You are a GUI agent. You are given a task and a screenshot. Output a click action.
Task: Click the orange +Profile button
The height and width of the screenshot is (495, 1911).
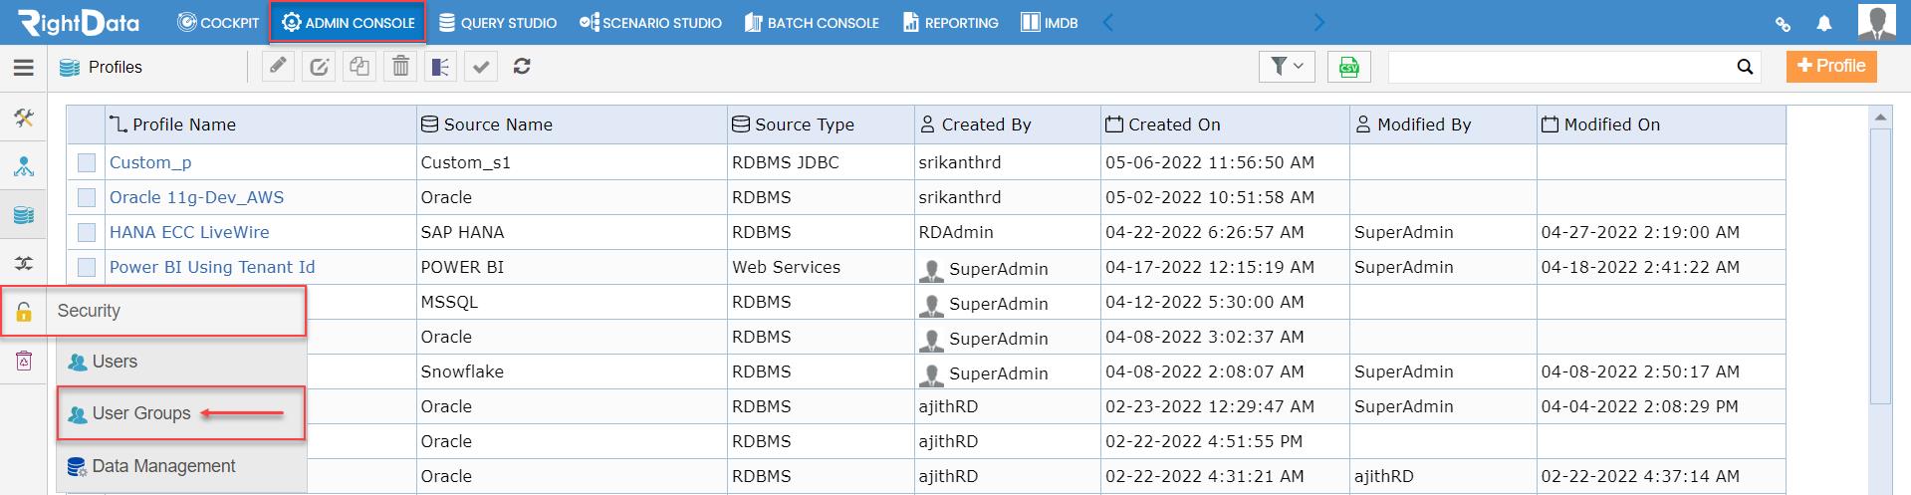(1831, 66)
